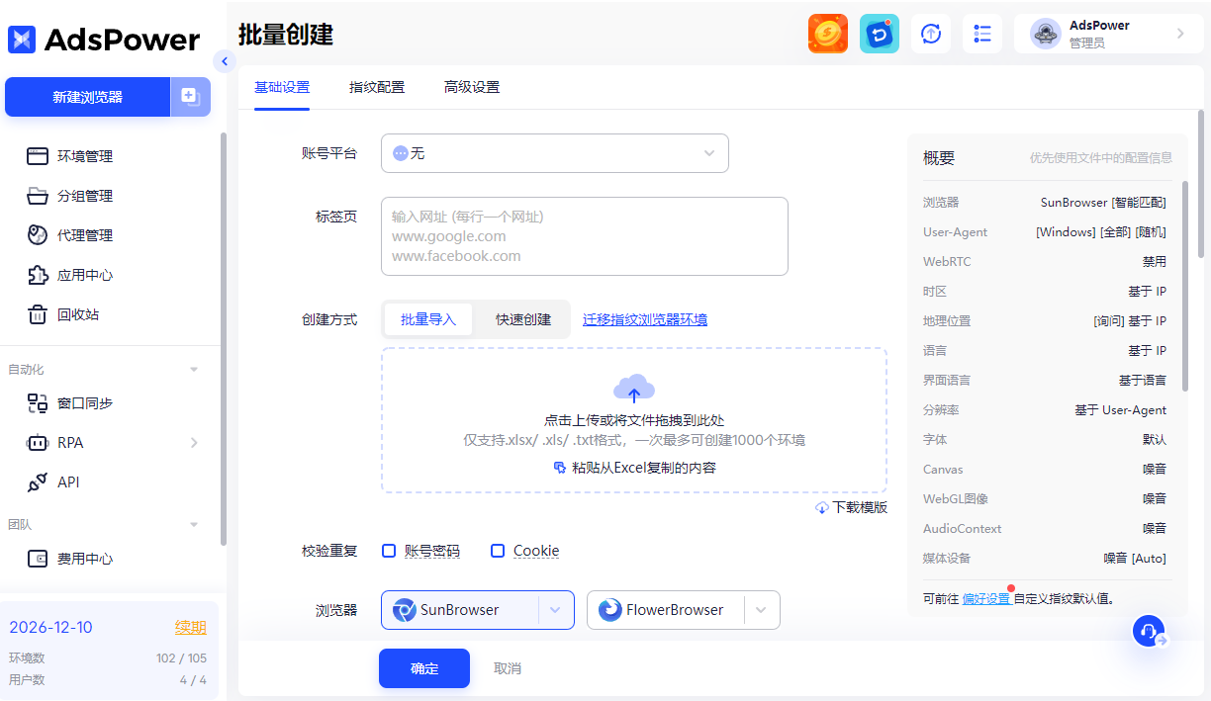Open 回收站 in the sidebar
Image resolution: width=1211 pixels, height=701 pixels.
pyautogui.click(x=77, y=314)
